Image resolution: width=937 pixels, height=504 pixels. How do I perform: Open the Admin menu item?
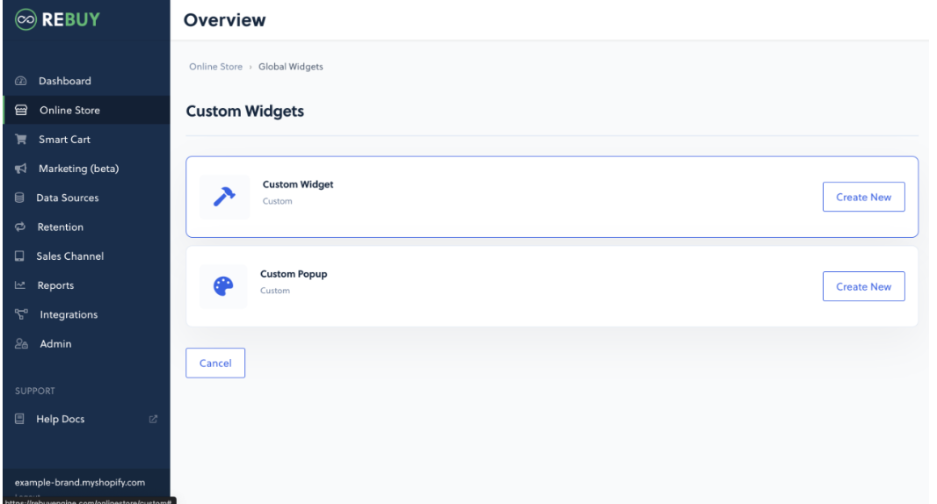click(55, 344)
